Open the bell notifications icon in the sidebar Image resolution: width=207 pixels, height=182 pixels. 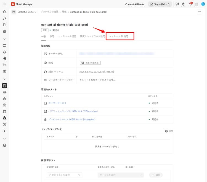tap(4, 52)
